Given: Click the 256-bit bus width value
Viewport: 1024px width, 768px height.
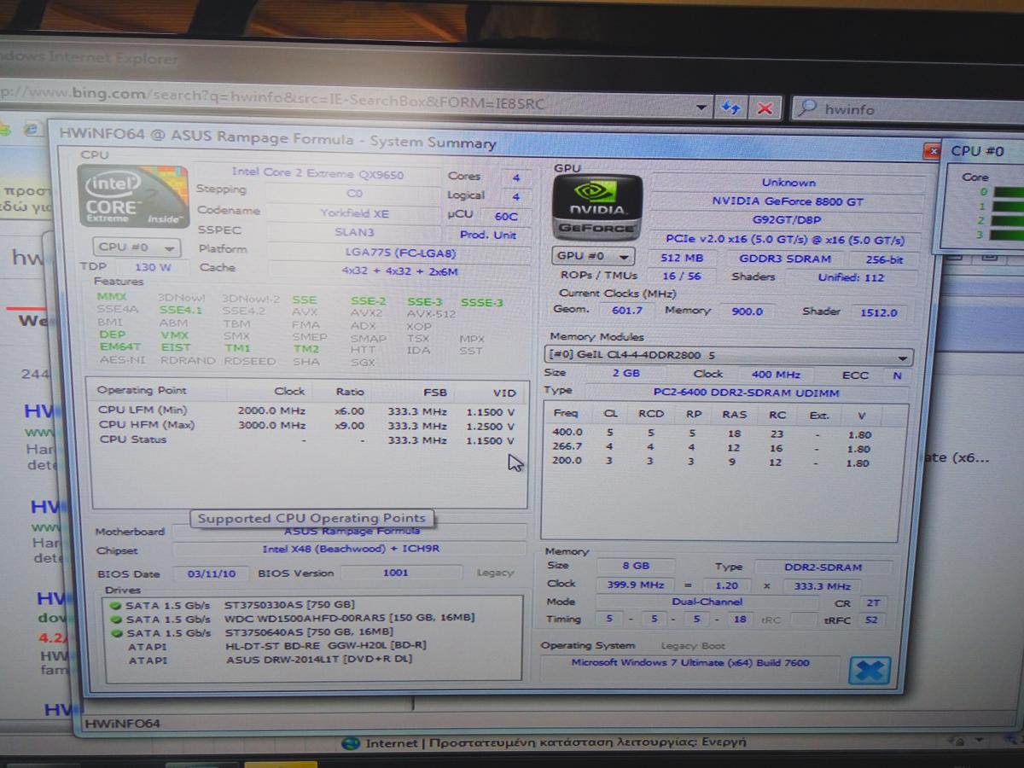Looking at the screenshot, I should coord(884,259).
